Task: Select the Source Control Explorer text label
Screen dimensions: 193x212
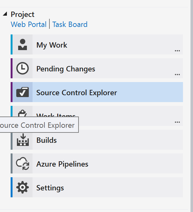Action: pos(77,93)
